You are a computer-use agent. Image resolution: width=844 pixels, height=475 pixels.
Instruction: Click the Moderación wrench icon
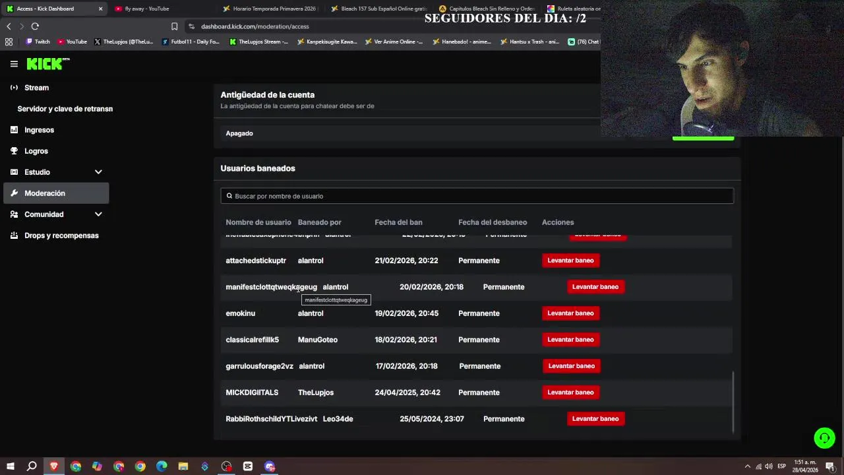14,193
